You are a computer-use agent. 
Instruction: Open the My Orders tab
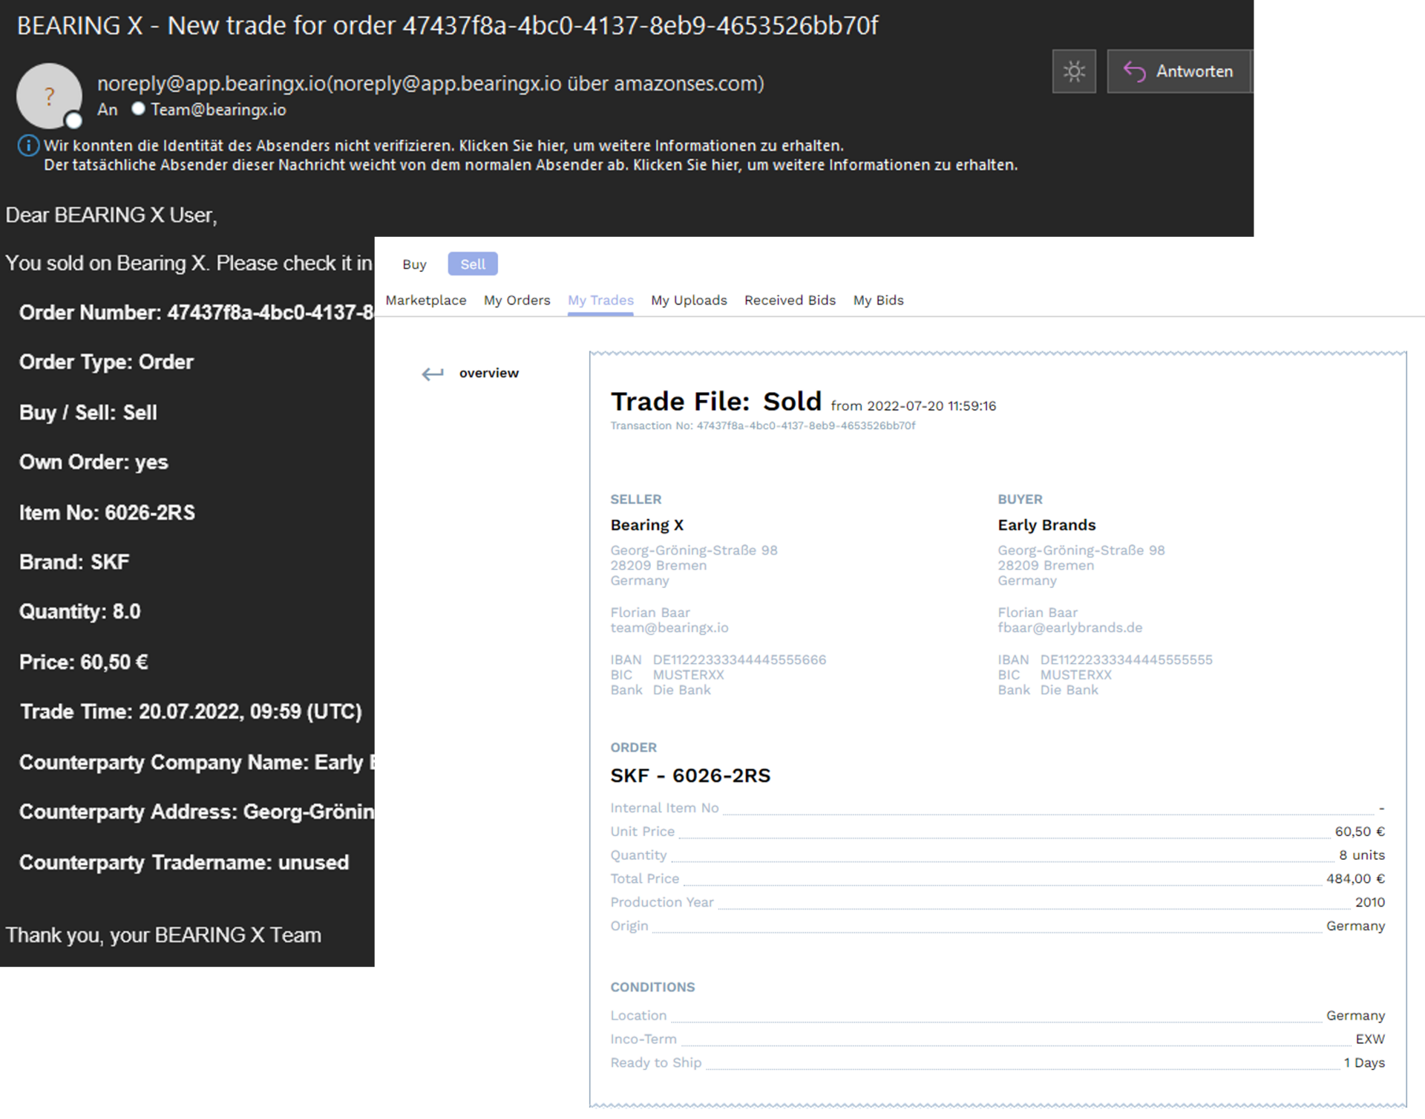click(517, 300)
